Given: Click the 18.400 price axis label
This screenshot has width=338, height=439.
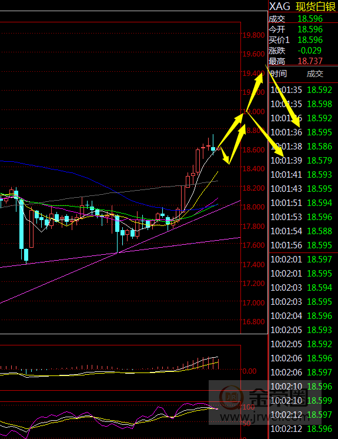Looking at the screenshot, I should point(253,169).
